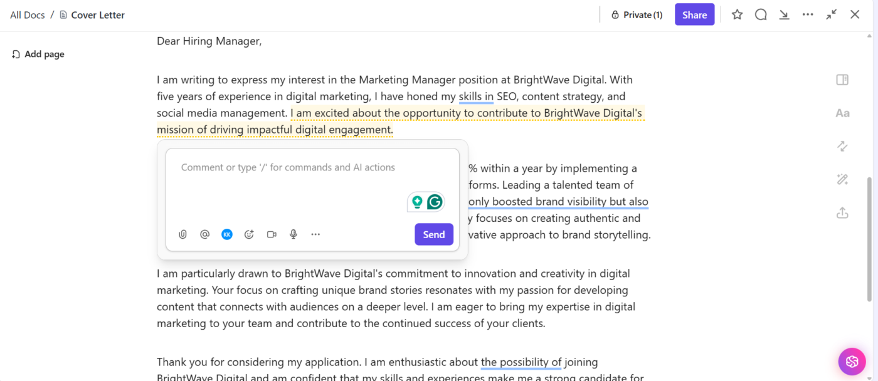Toggle the right sidebar panel icon
Viewport: 878px width, 381px height.
[842, 80]
